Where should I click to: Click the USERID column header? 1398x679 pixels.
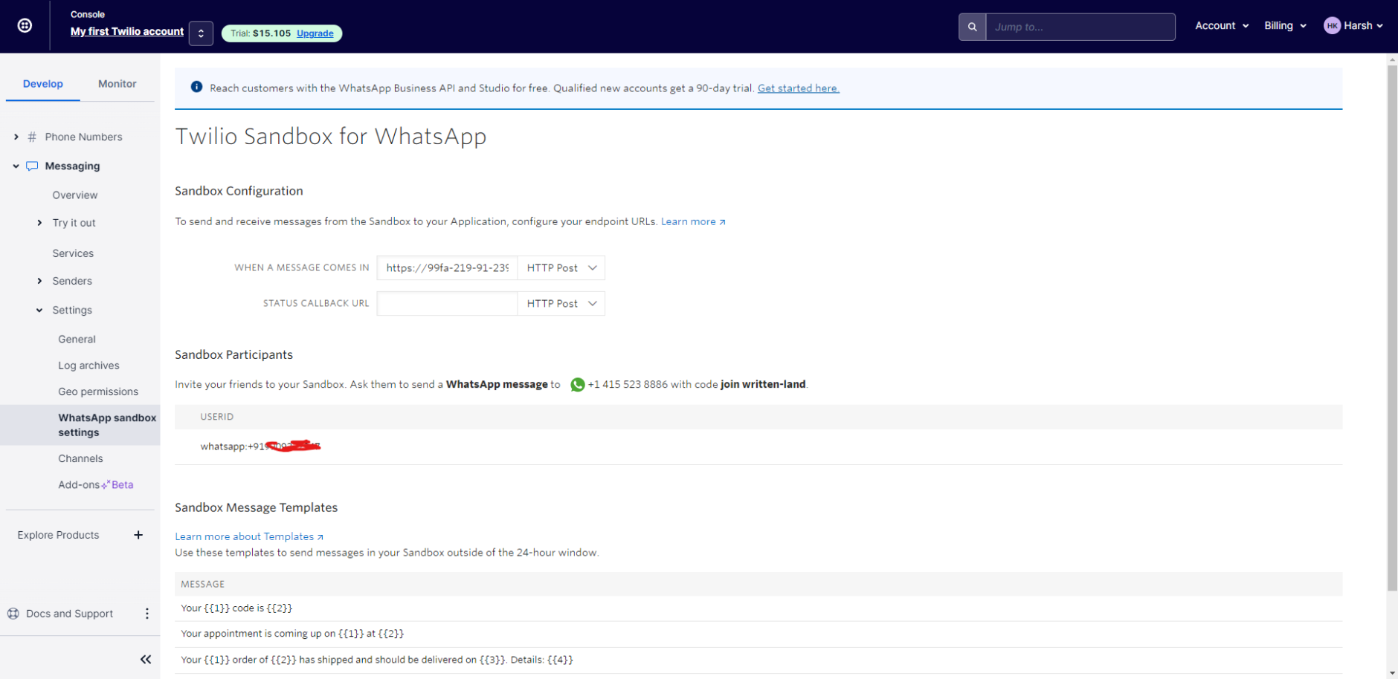[216, 417]
